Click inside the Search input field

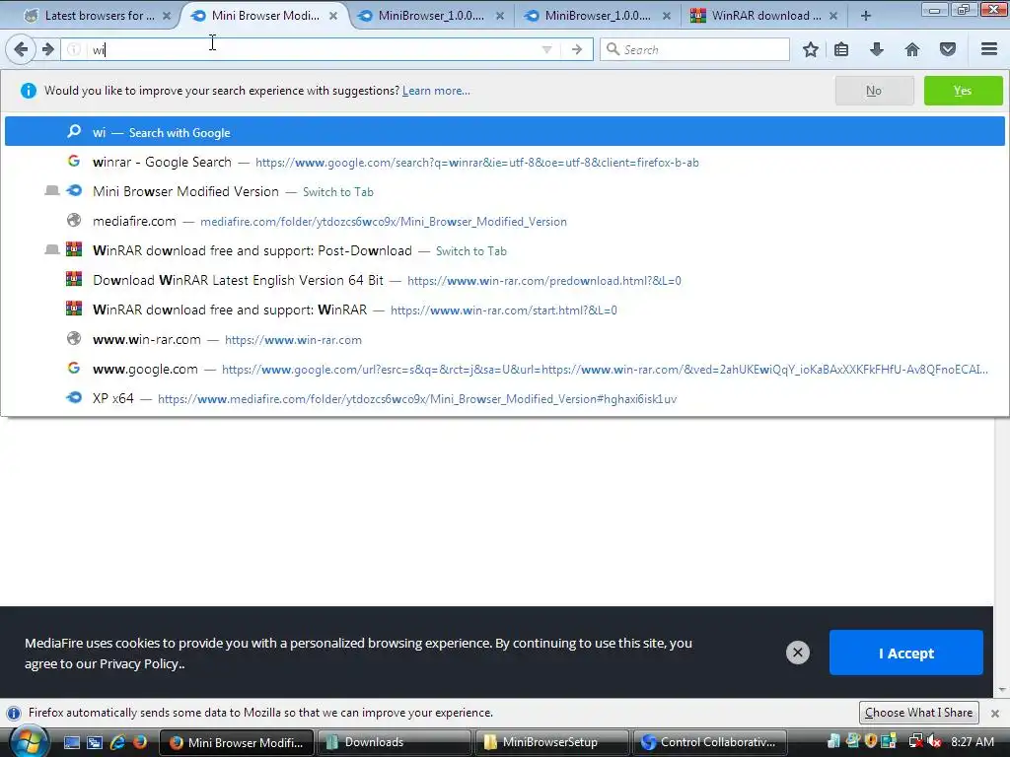point(694,49)
